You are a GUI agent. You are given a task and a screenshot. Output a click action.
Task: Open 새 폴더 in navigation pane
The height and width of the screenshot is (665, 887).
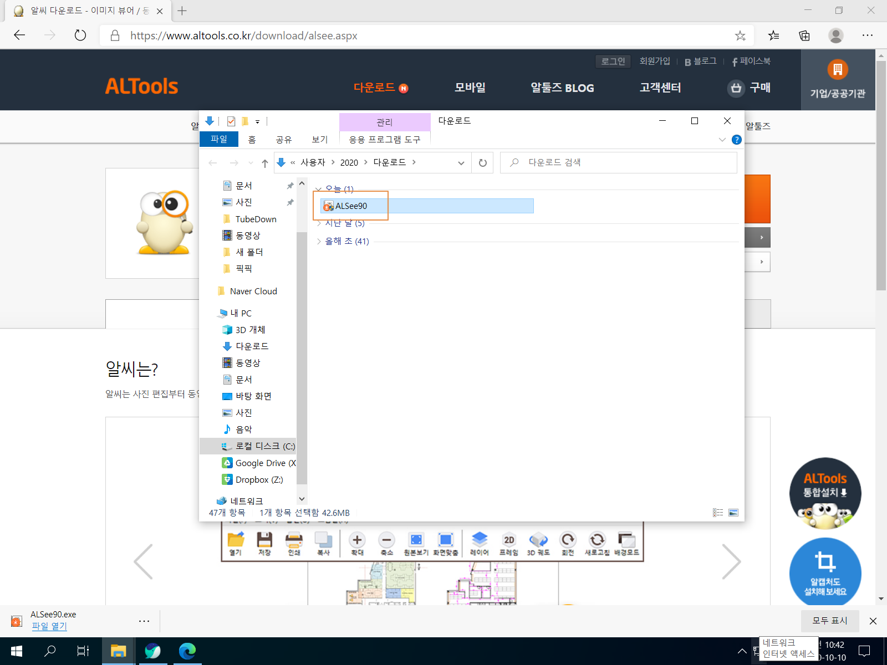(x=249, y=252)
